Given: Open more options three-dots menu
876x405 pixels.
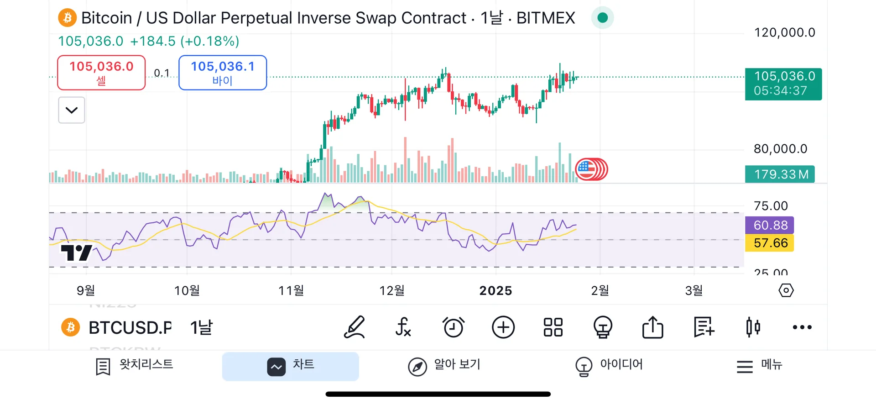Looking at the screenshot, I should pos(802,327).
